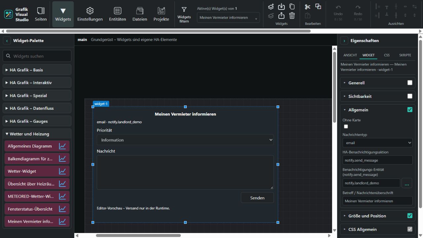Toggle the Generell section checkbox

pyautogui.click(x=410, y=83)
